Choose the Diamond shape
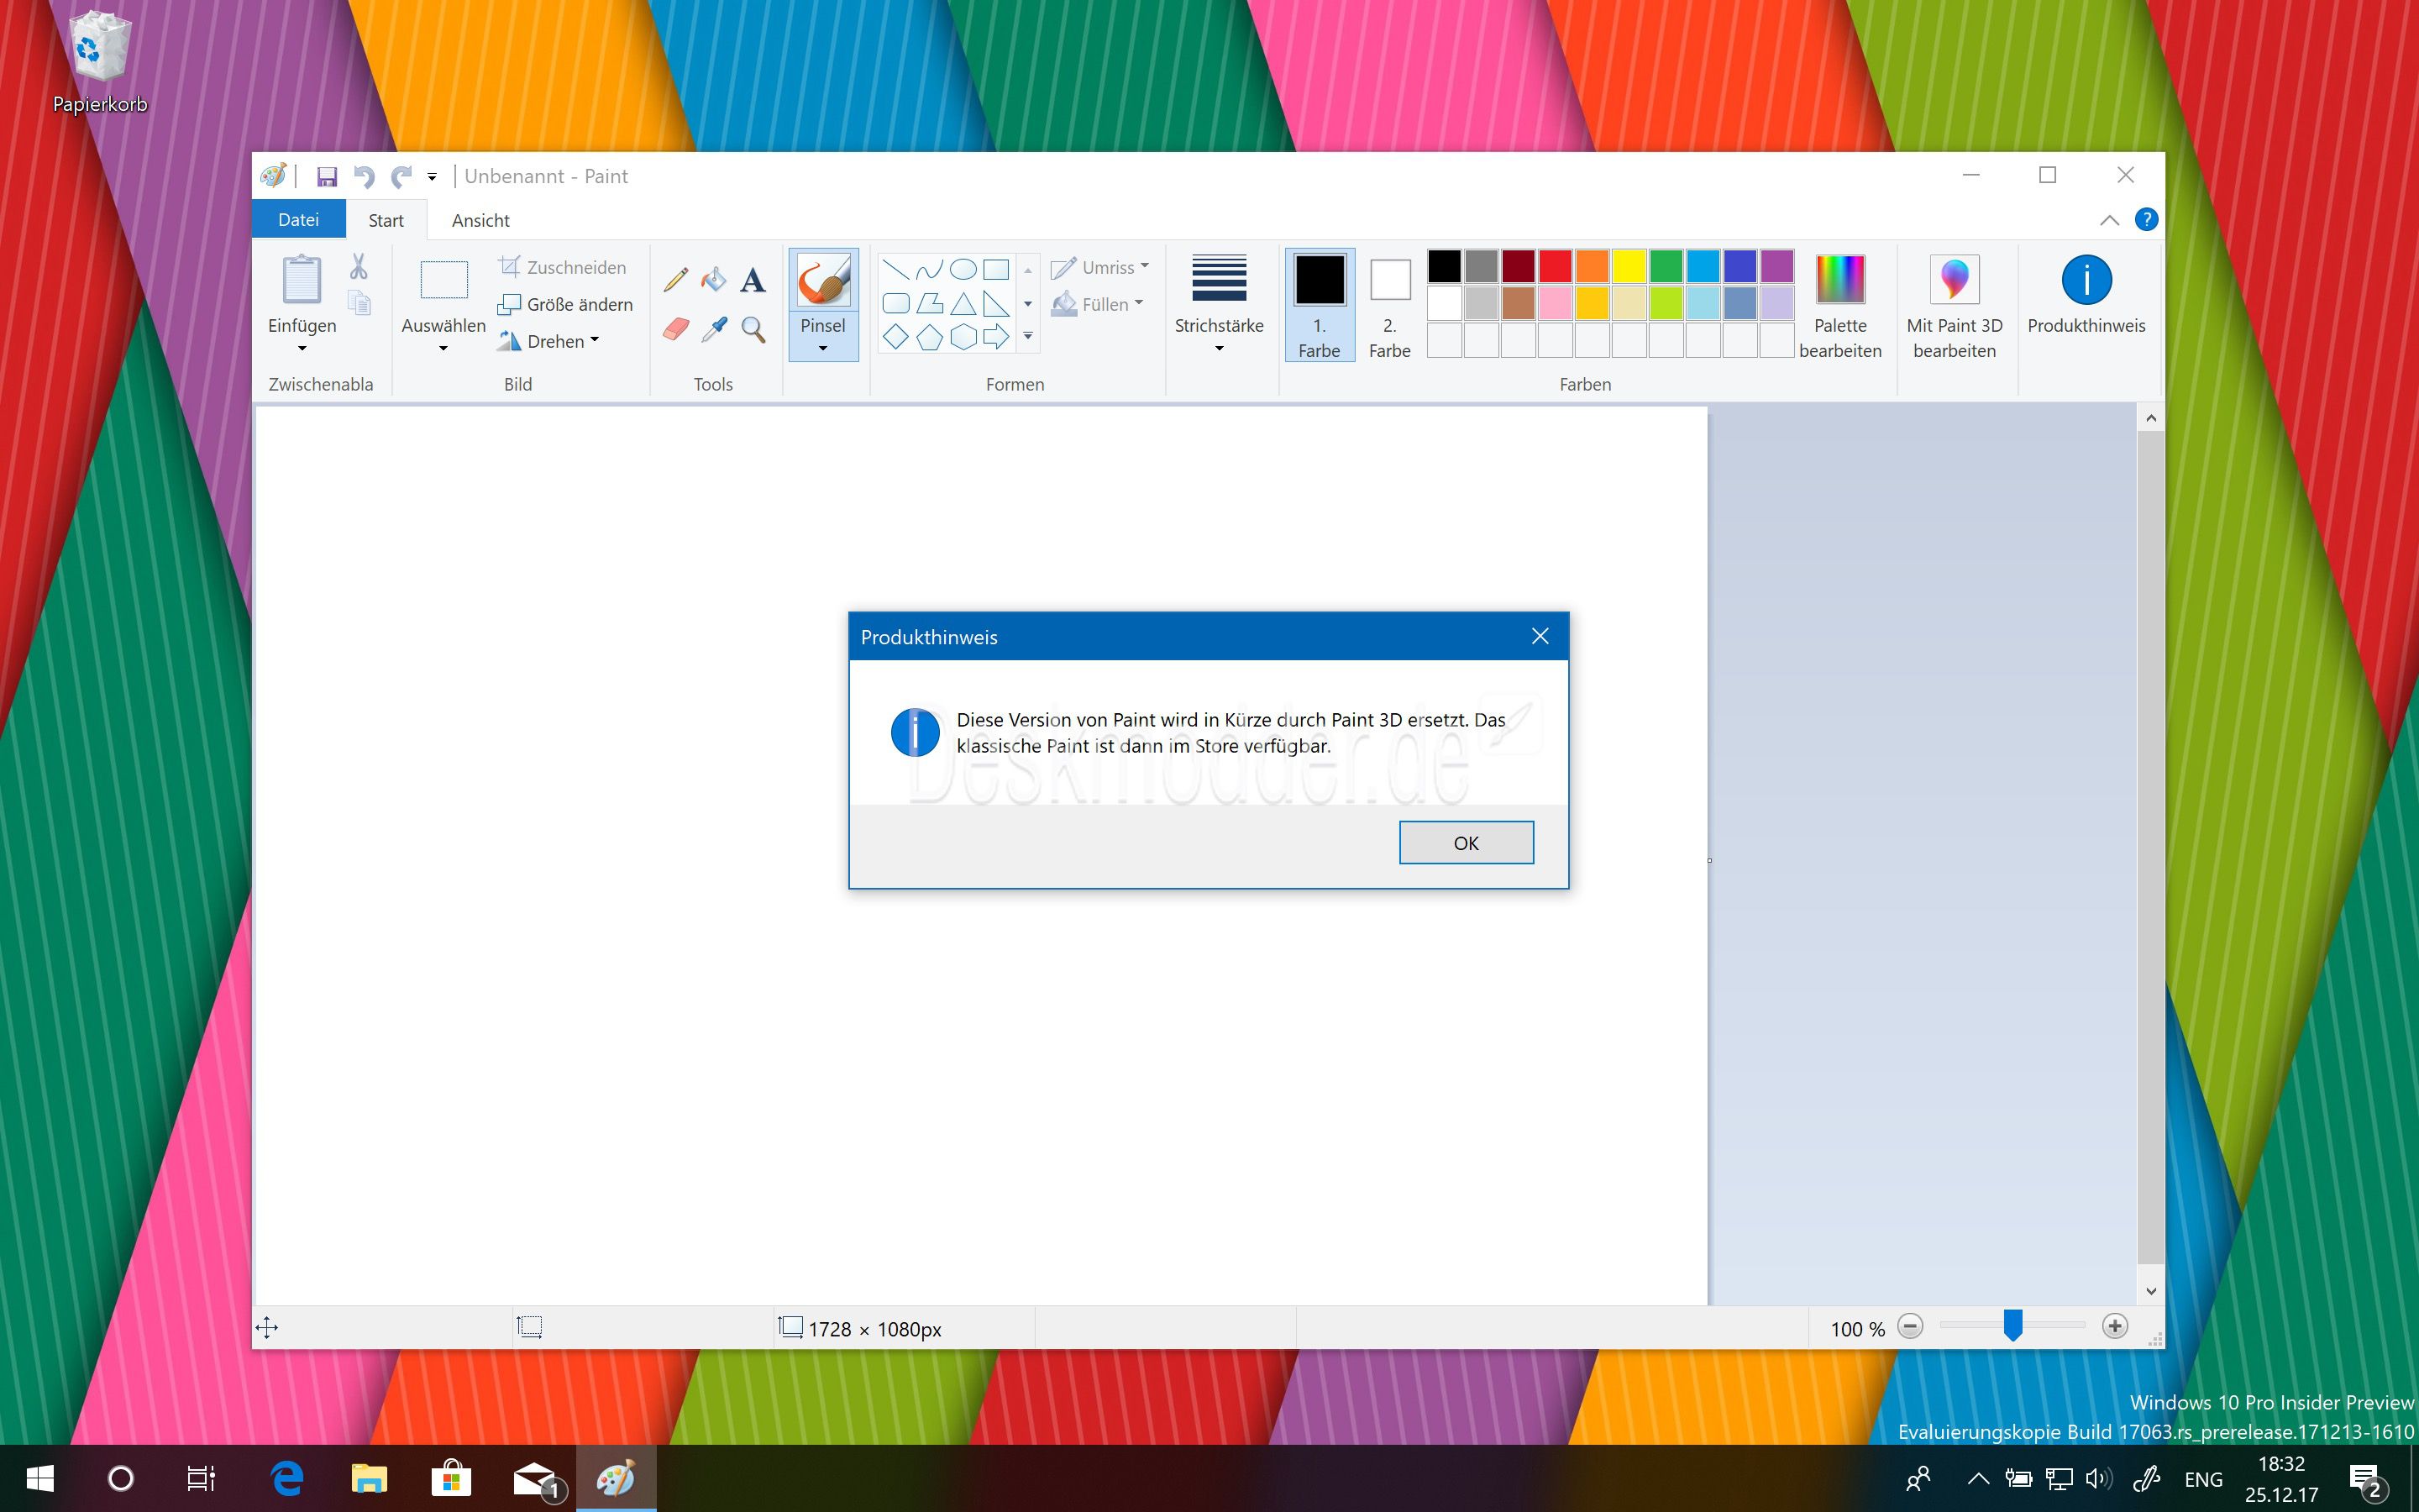Screen dimensions: 2419x1512 (897, 337)
